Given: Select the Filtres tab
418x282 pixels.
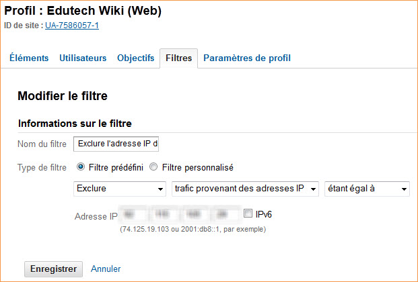Looking at the screenshot, I should coord(178,58).
